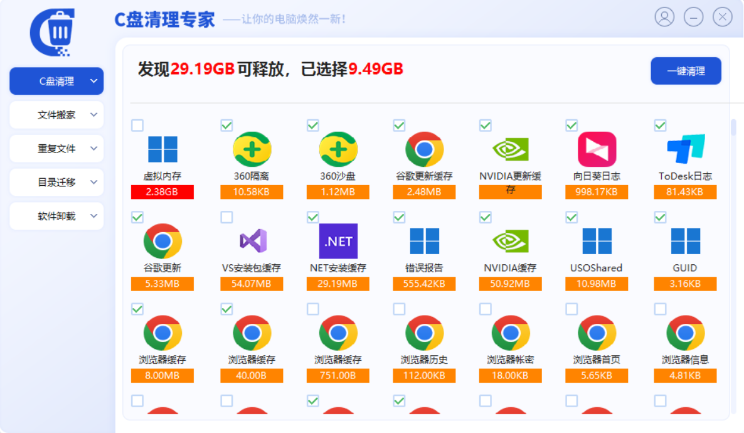The image size is (744, 433).
Task: Click the 360沙盘 icon
Action: 338,149
